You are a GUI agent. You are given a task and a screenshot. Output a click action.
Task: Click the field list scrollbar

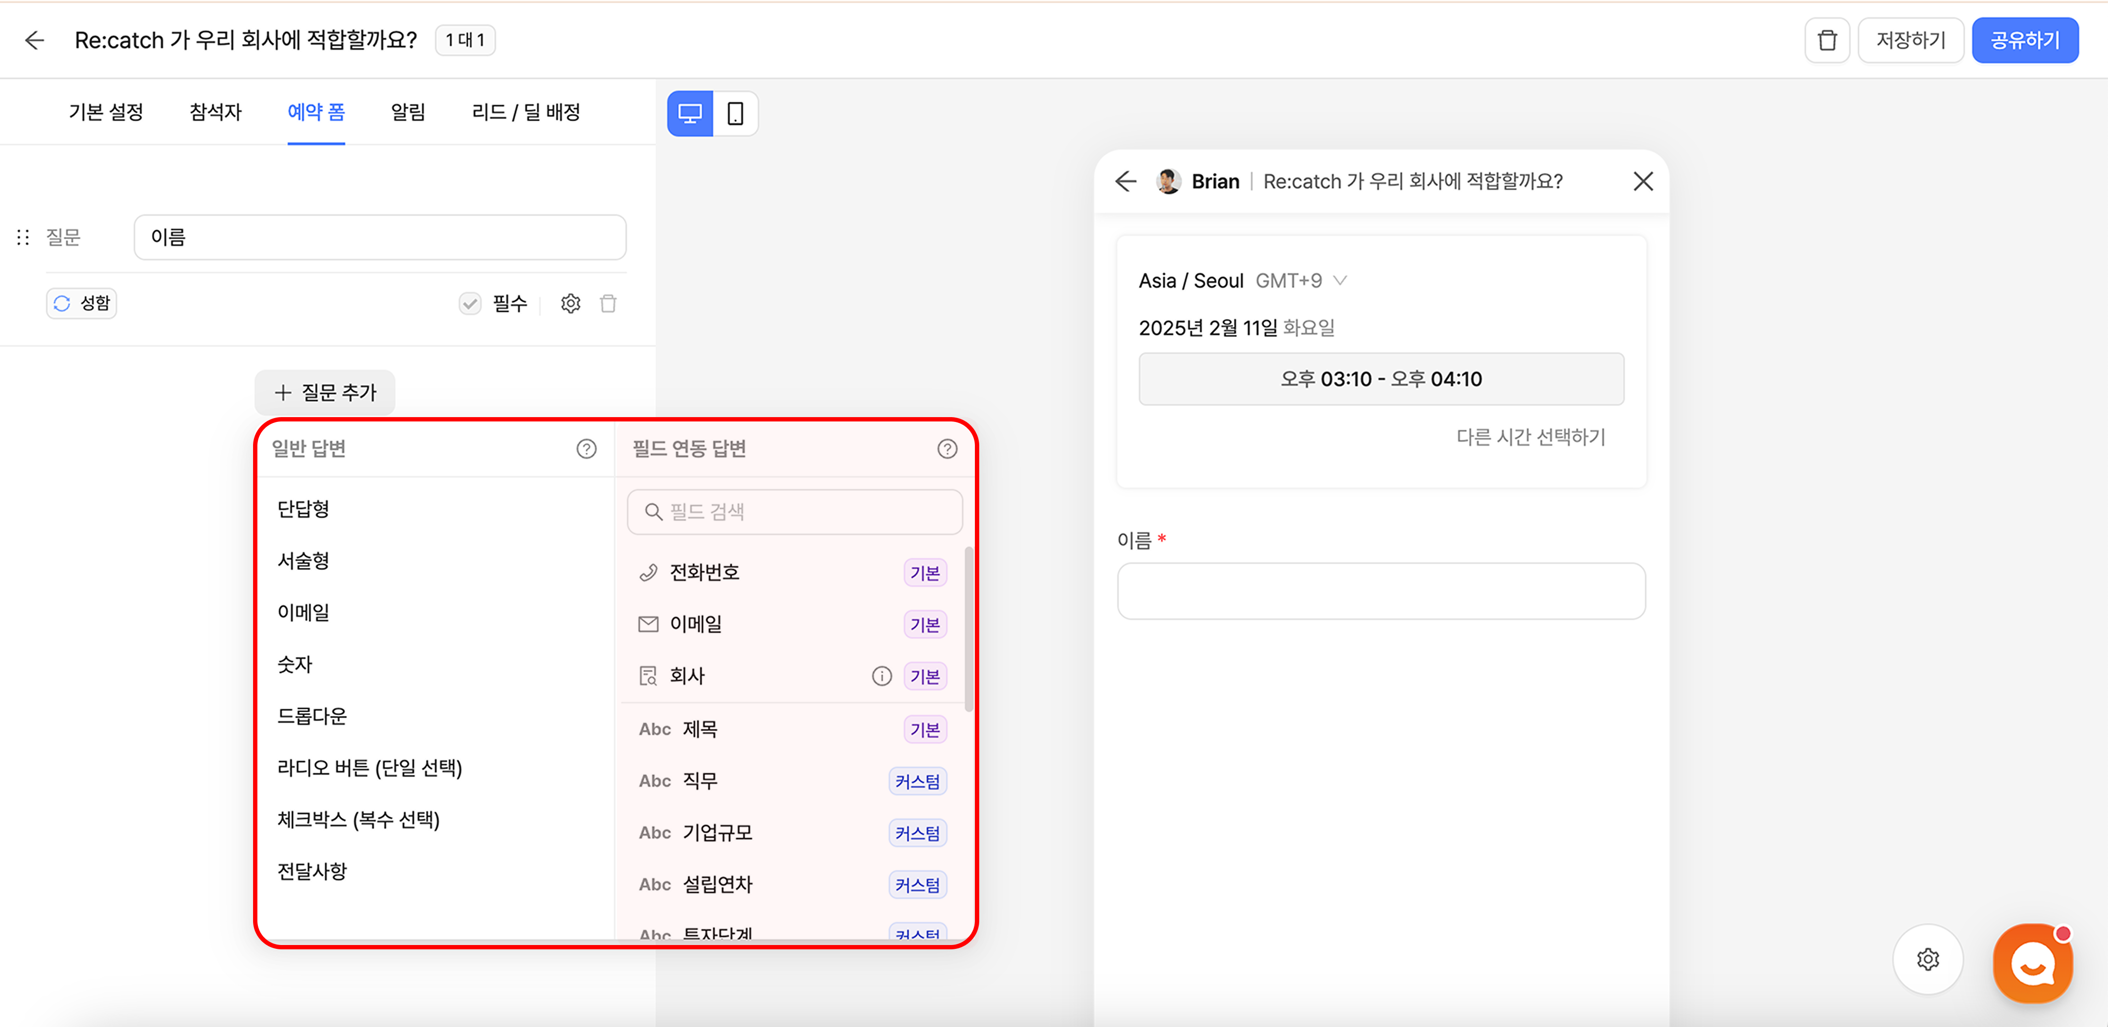tap(969, 629)
